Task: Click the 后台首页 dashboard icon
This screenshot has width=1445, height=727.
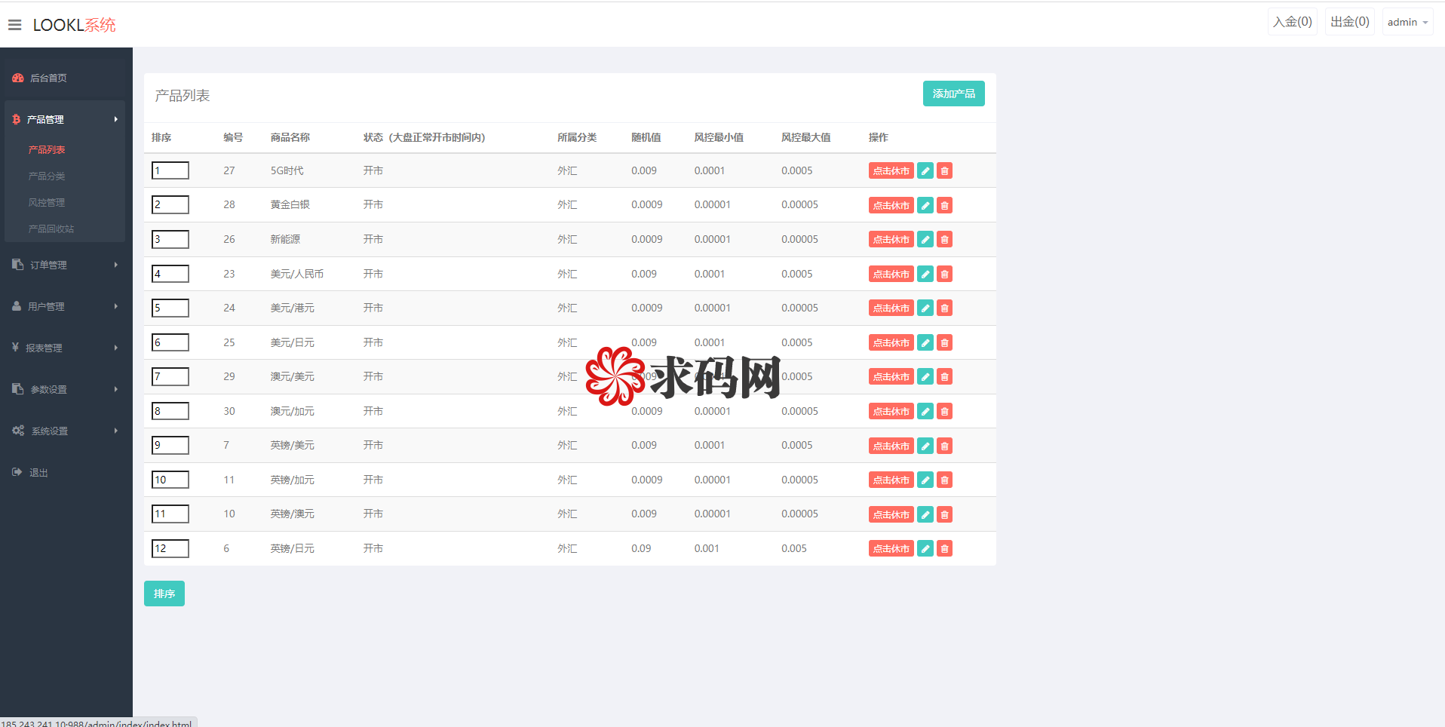Action: point(18,78)
